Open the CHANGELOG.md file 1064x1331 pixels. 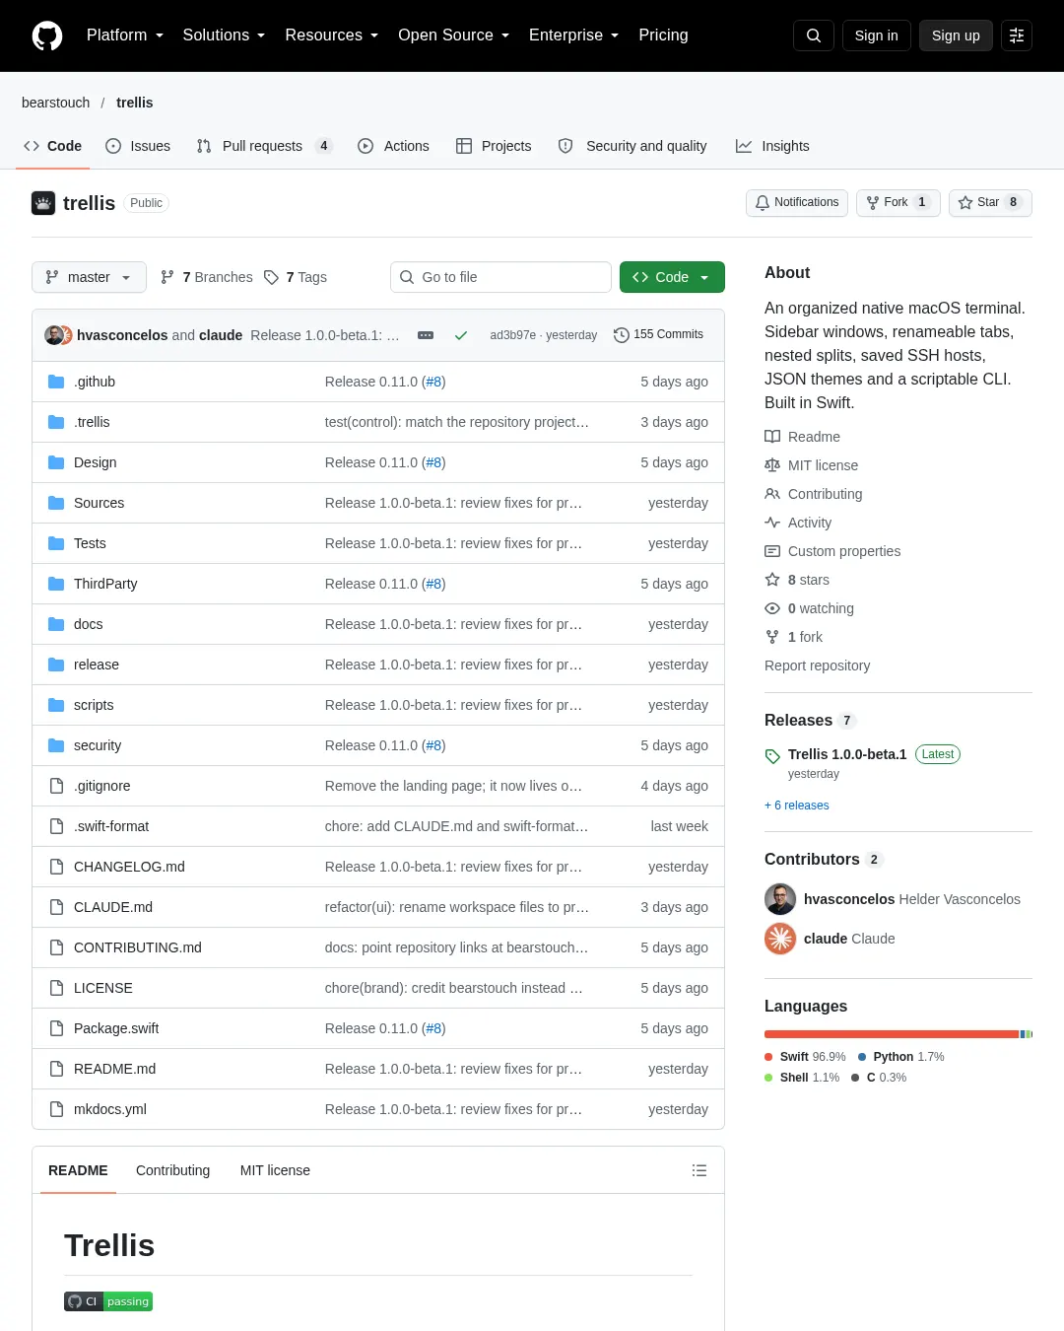coord(129,867)
